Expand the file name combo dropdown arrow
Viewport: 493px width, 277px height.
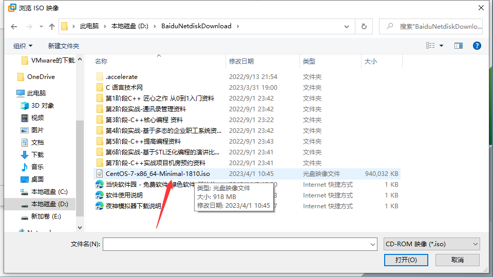(373, 244)
